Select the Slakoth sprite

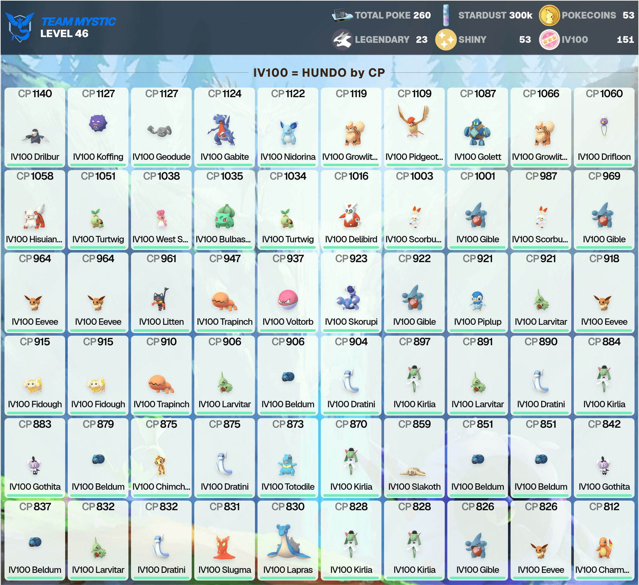click(x=412, y=471)
